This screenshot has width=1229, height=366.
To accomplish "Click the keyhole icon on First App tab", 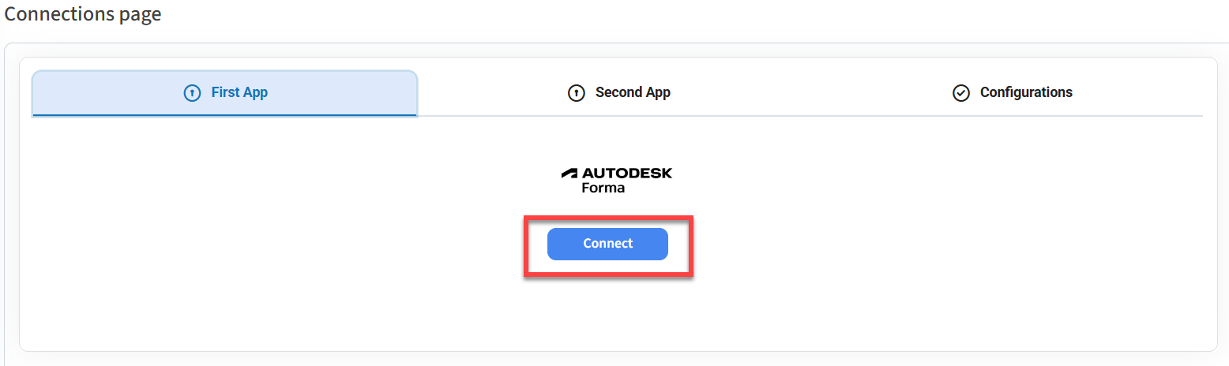I will pyautogui.click(x=191, y=93).
